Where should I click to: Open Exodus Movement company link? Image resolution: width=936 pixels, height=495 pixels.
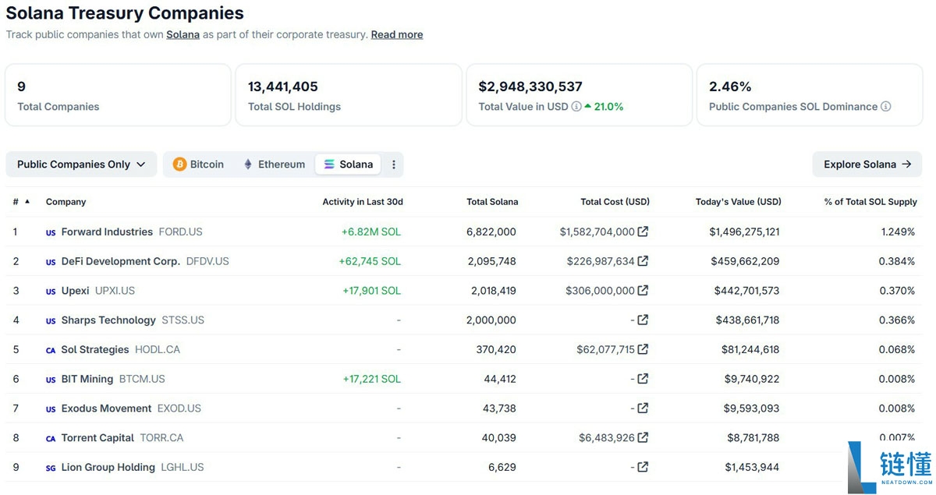[107, 408]
